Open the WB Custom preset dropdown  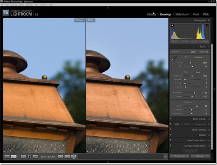(199, 57)
